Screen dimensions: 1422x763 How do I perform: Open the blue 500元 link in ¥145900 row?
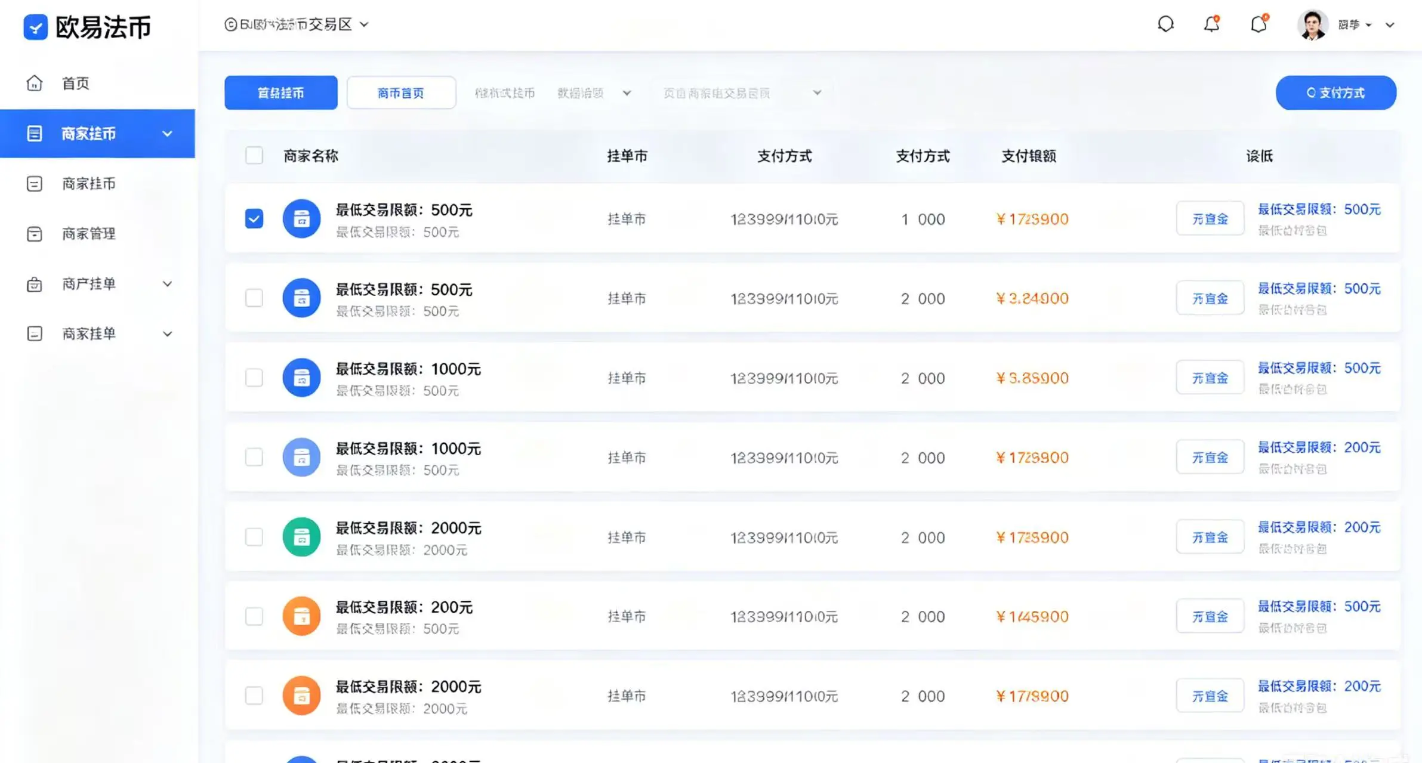pos(1319,607)
